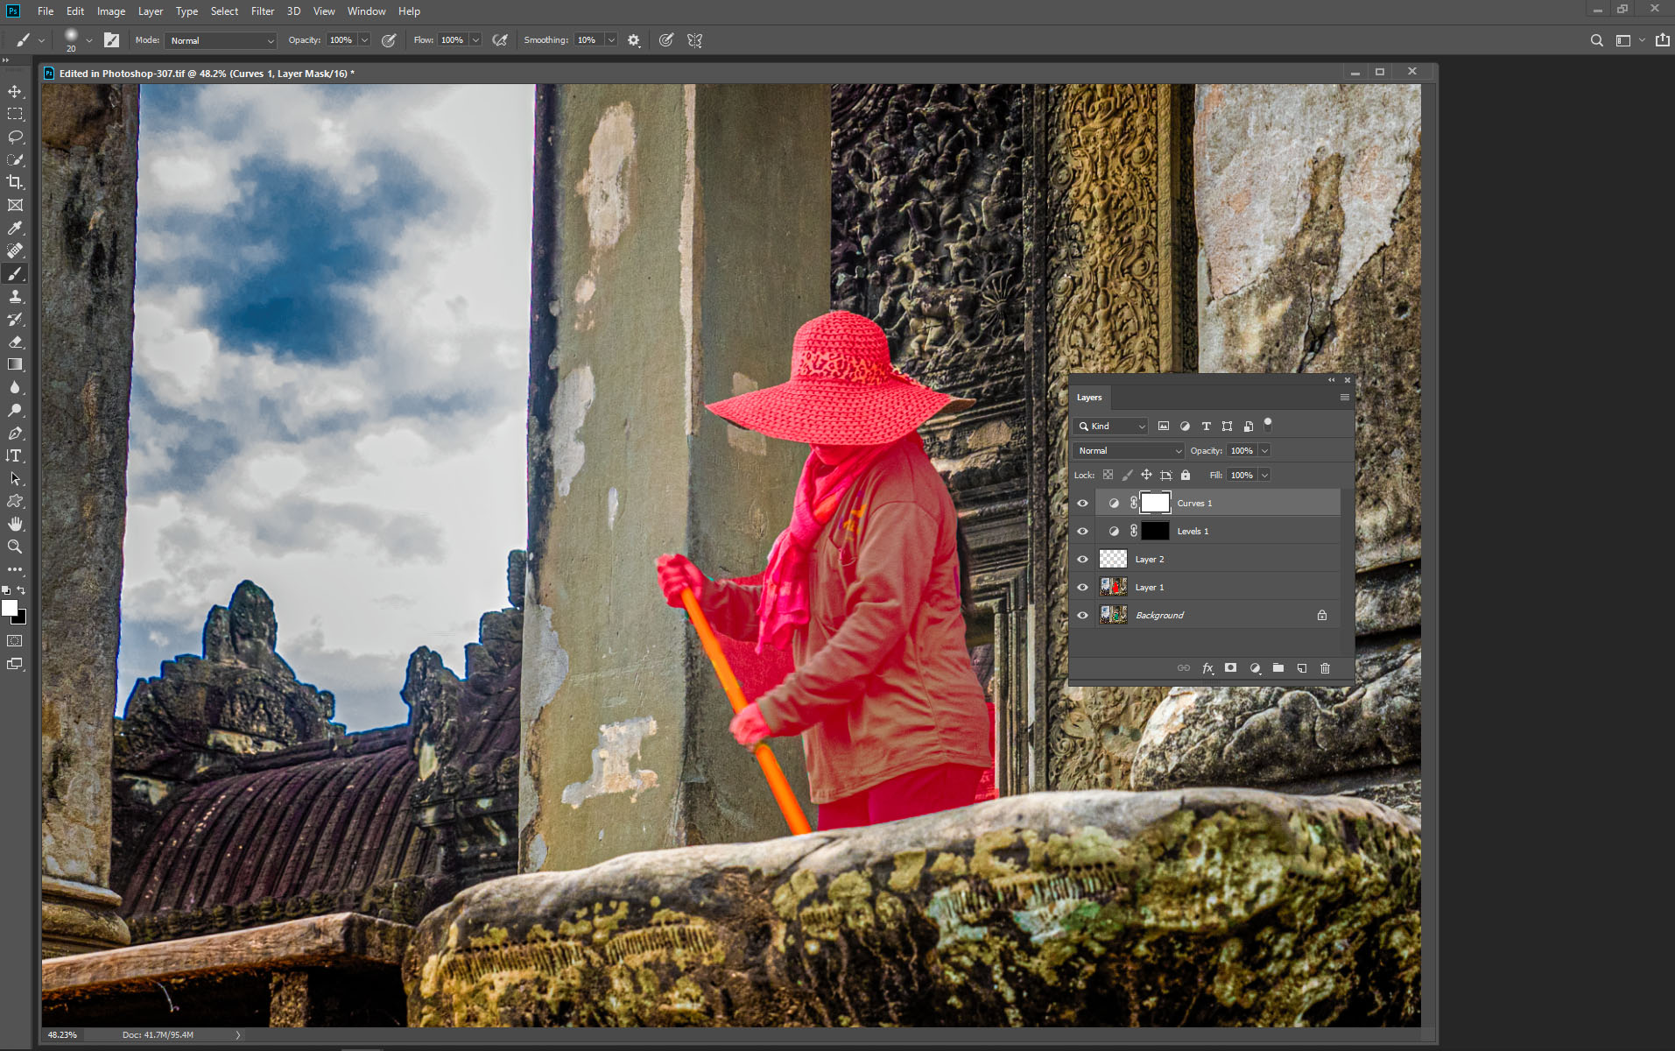This screenshot has height=1051, width=1675.
Task: Open the Window menu
Action: (366, 11)
